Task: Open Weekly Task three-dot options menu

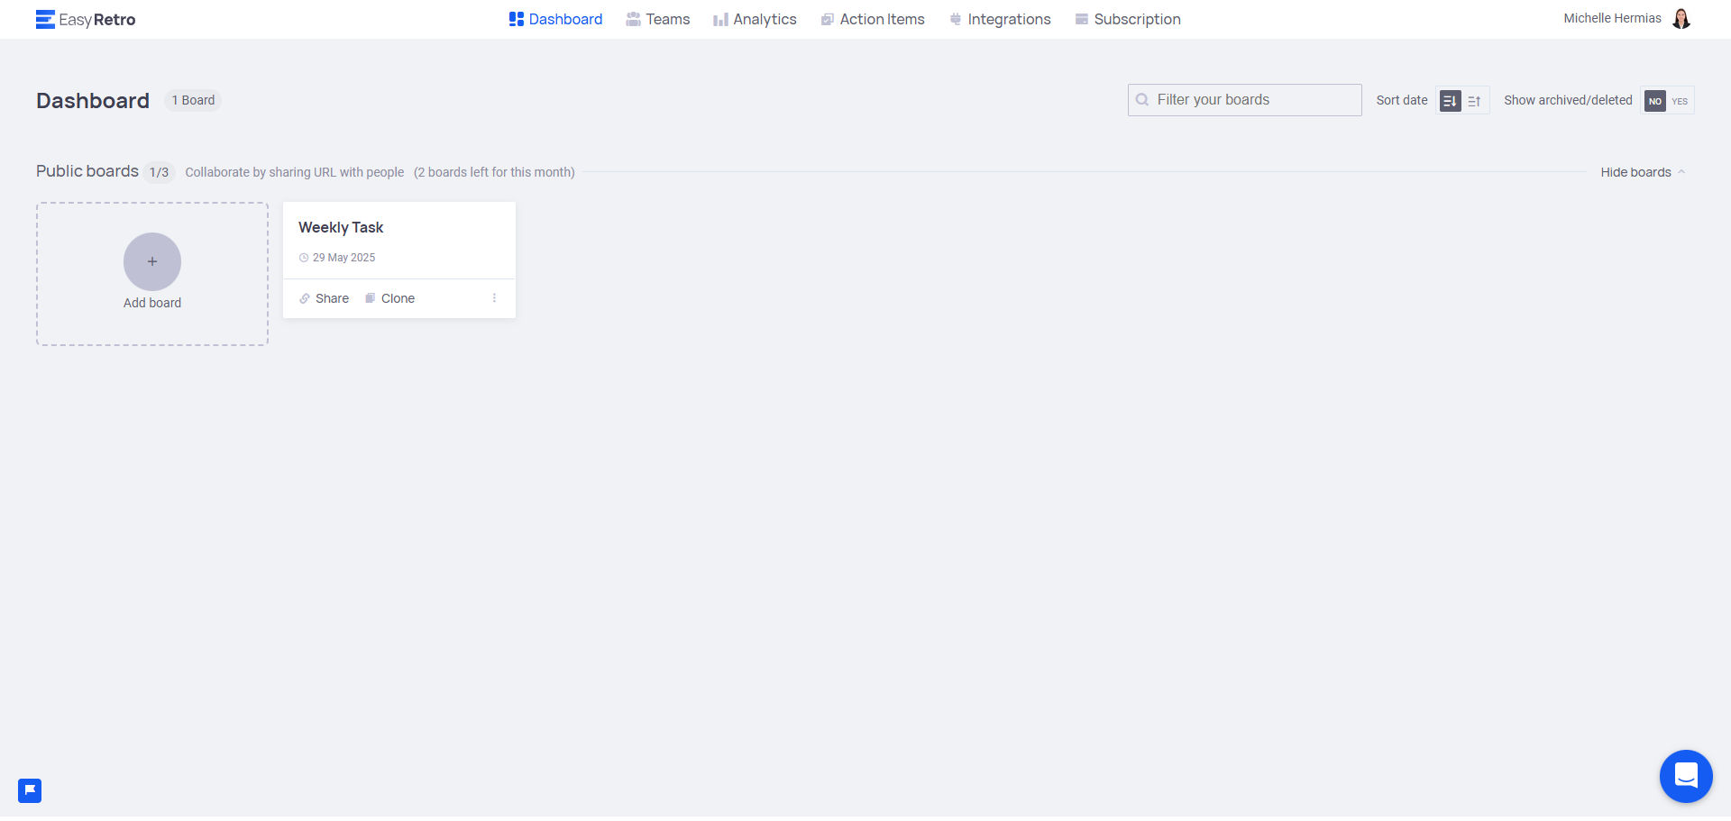Action: [494, 298]
